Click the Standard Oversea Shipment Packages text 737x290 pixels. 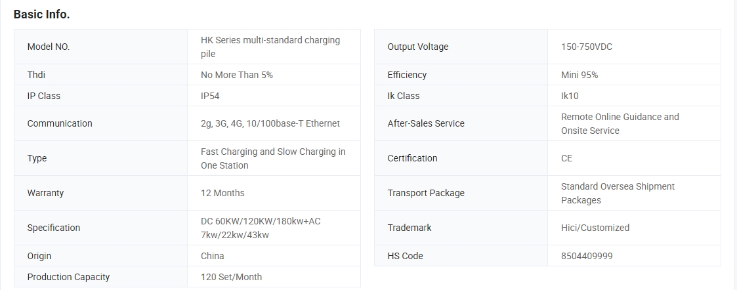(618, 193)
